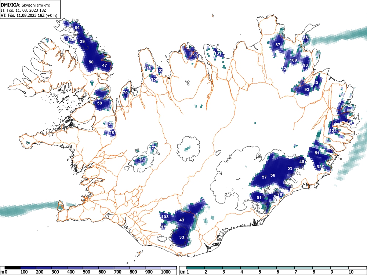Click the visibility value '131' on the map
This screenshot has width=367, height=275.
point(218,53)
